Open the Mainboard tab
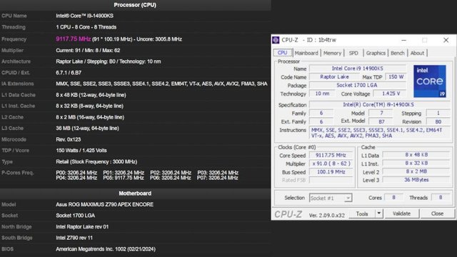Image resolution: width=457 pixels, height=257 pixels. (x=306, y=53)
